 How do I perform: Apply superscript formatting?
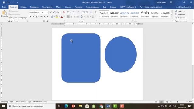pyautogui.click(x=48, y=17)
